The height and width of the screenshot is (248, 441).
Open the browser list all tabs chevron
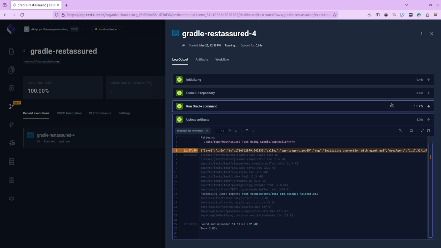point(406,5)
